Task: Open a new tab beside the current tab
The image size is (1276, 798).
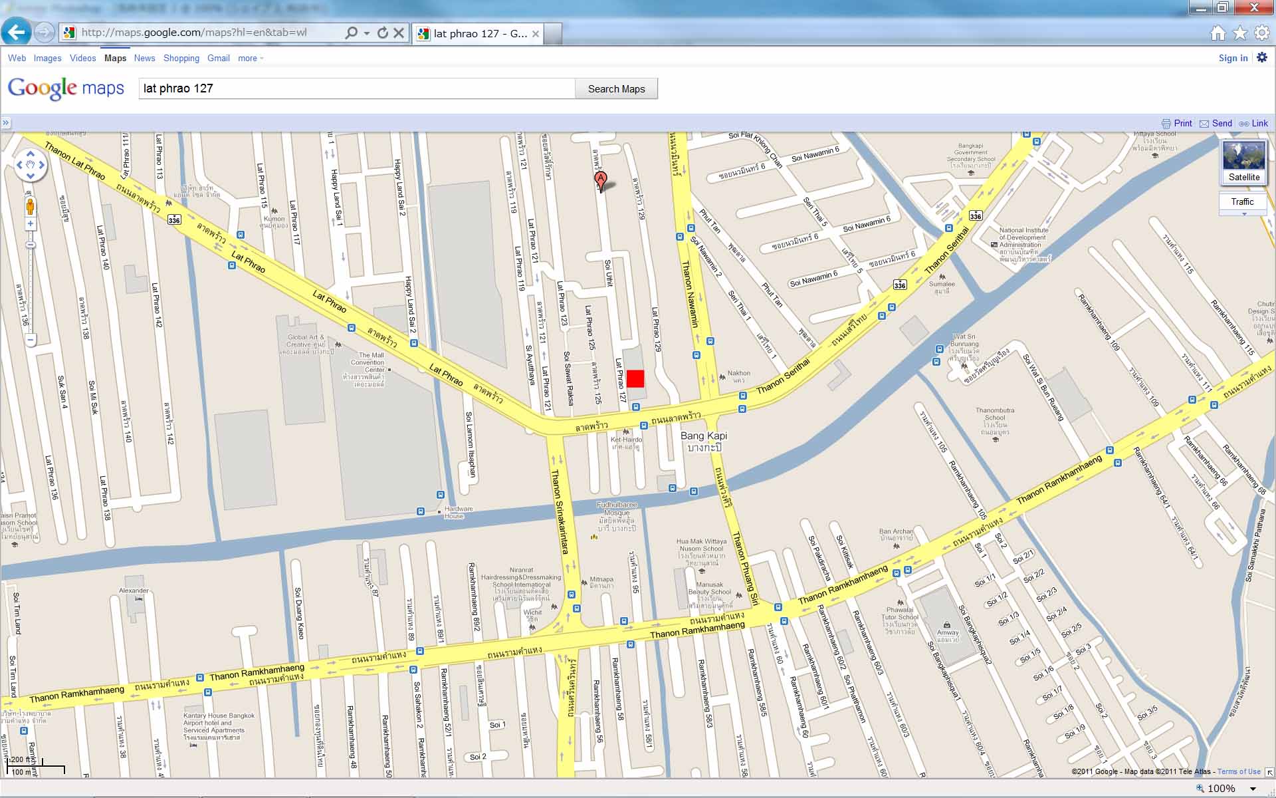Action: 554,33
